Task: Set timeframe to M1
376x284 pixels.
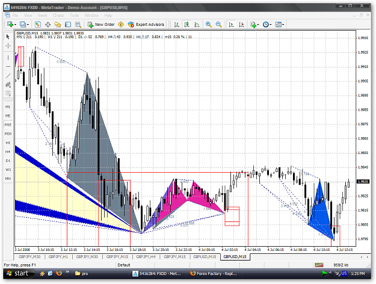Action: (x=8, y=106)
